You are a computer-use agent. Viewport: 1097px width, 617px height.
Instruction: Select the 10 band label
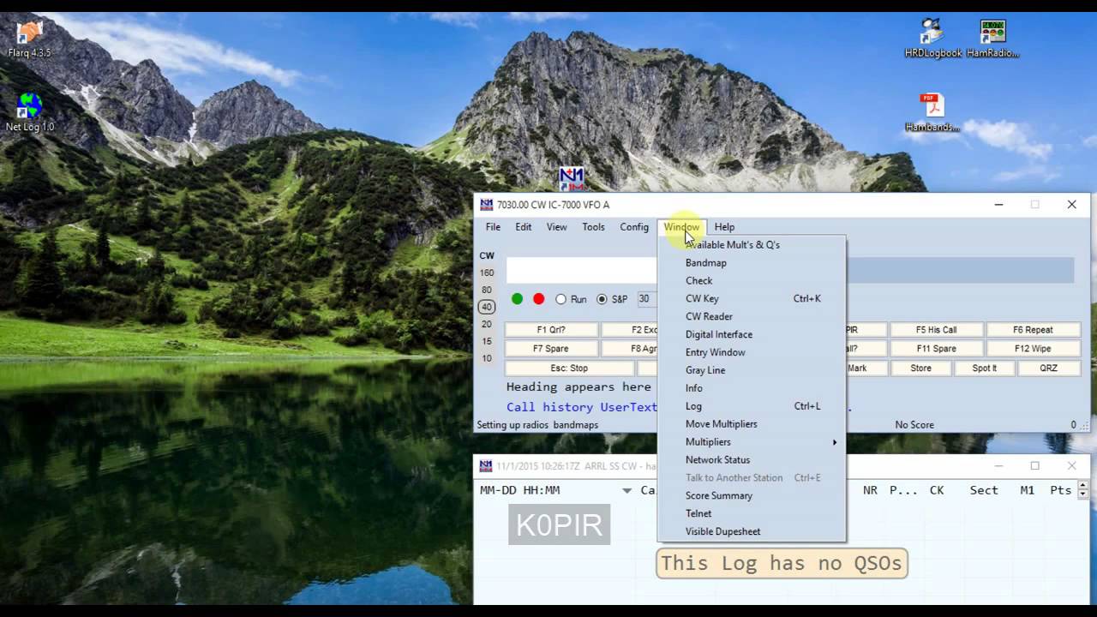(487, 359)
